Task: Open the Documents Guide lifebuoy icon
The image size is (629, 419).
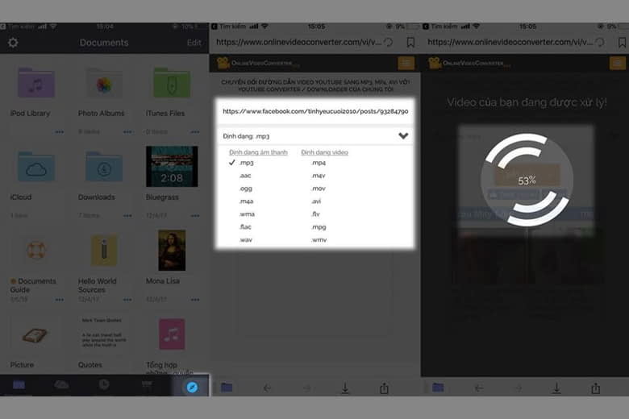Action: click(36, 251)
